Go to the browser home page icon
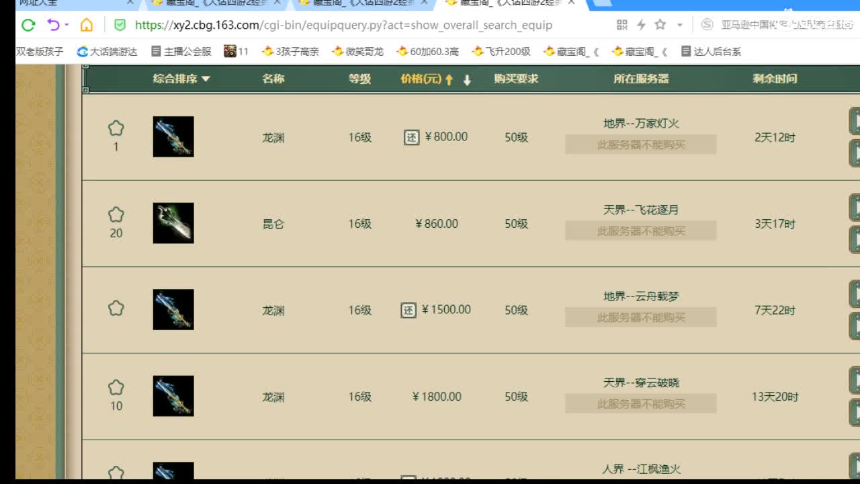This screenshot has width=860, height=484. click(87, 26)
